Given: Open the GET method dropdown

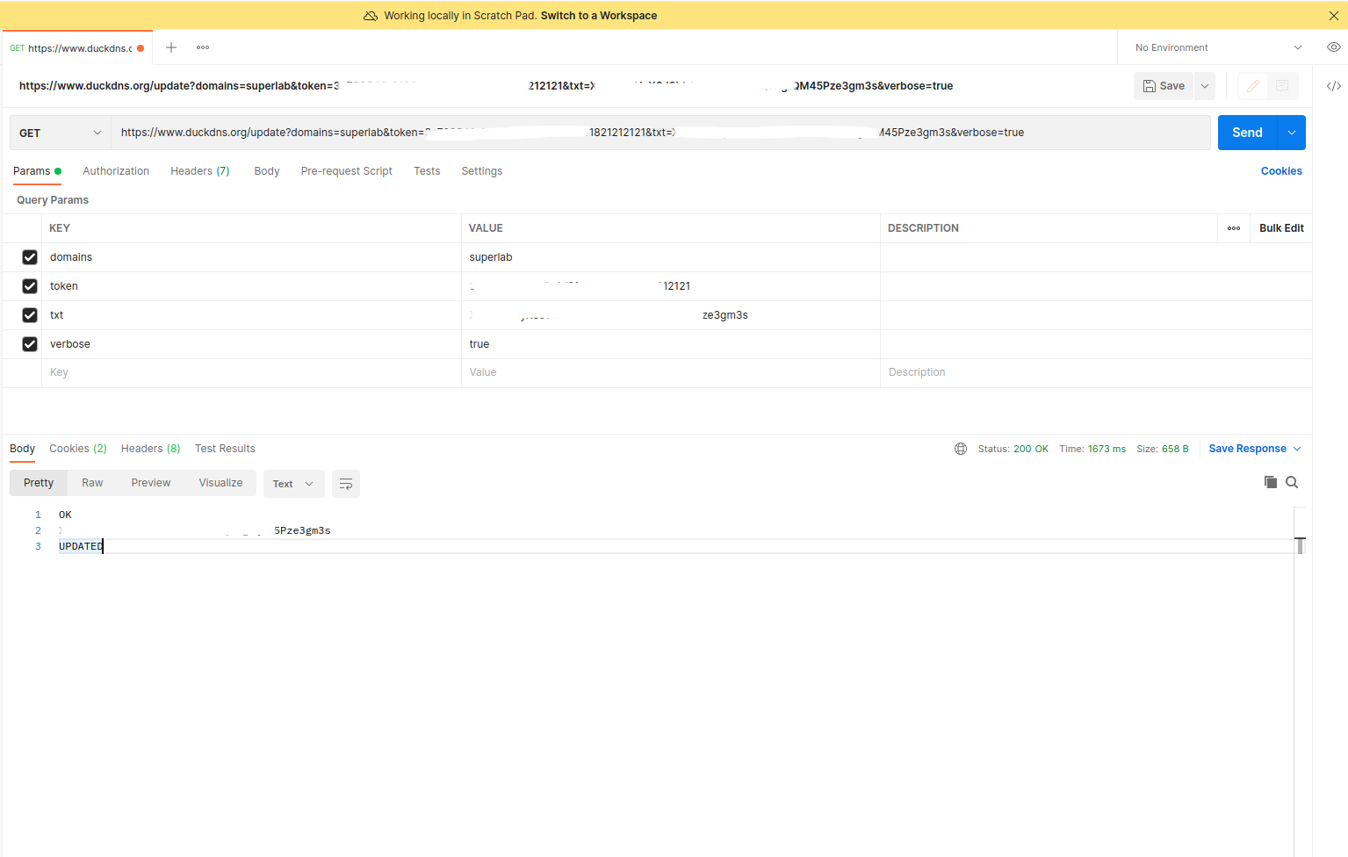Looking at the screenshot, I should pos(61,133).
